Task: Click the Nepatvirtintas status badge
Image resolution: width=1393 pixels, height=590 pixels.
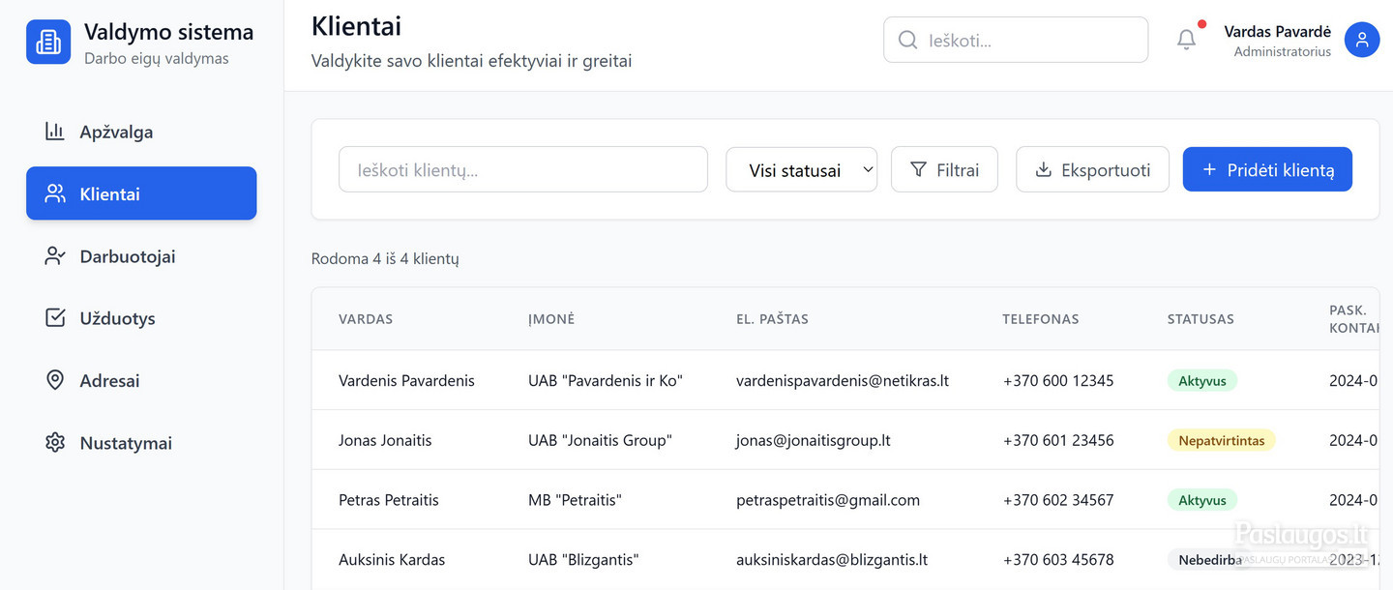Action: coord(1222,440)
